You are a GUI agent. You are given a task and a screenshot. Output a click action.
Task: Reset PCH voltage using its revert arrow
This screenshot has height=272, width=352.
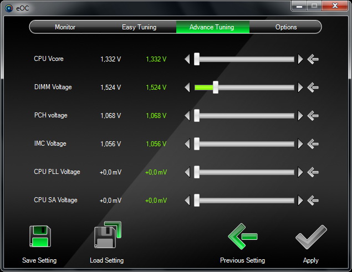click(313, 116)
